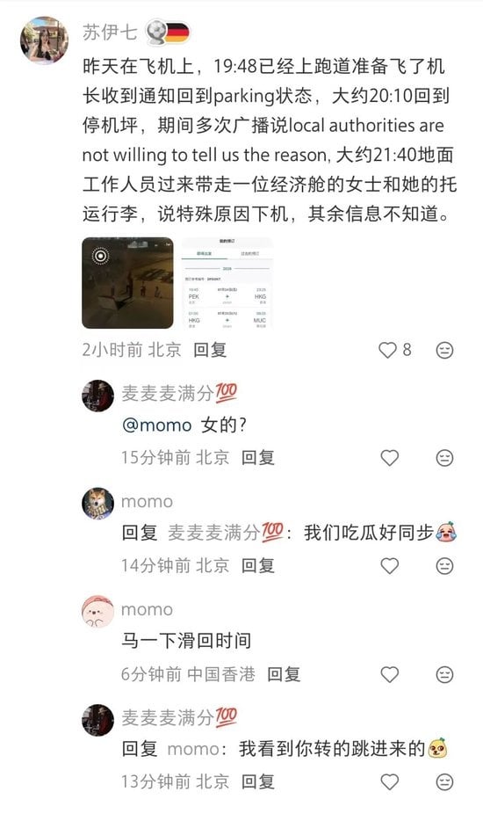Tap emoji face icon on '马一下滑回时间' comment
The image size is (483, 821).
(444, 674)
